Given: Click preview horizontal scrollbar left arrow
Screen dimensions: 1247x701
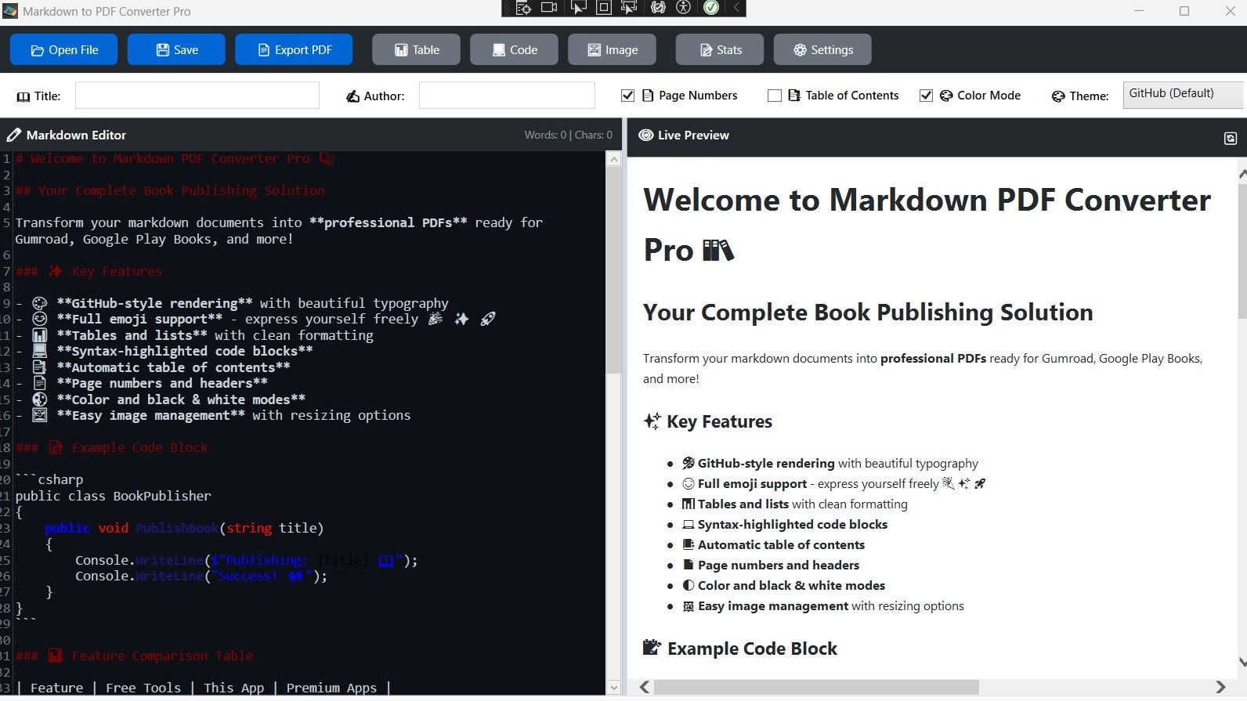Looking at the screenshot, I should [645, 687].
